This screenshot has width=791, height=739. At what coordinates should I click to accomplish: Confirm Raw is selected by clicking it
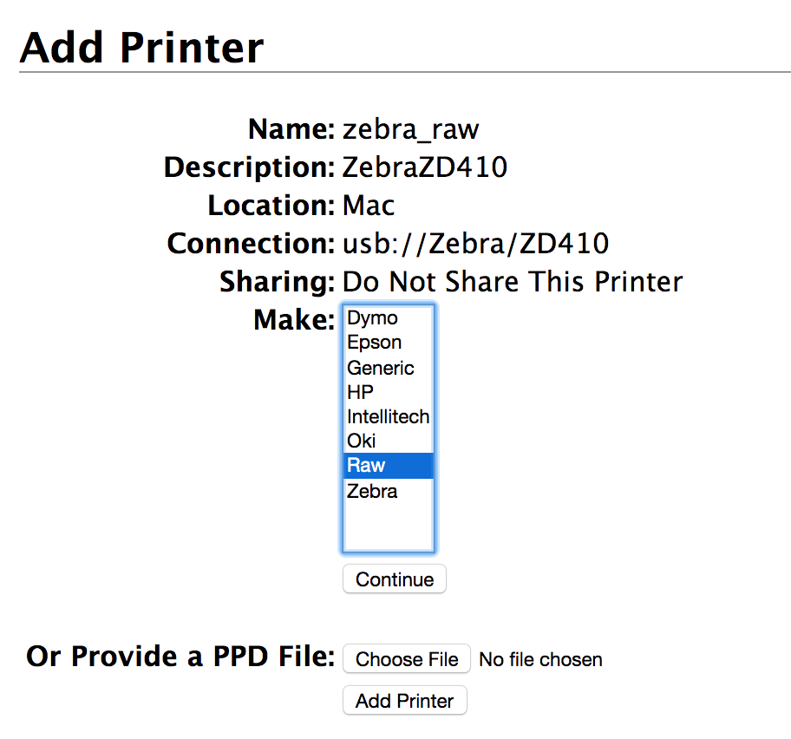click(x=365, y=465)
